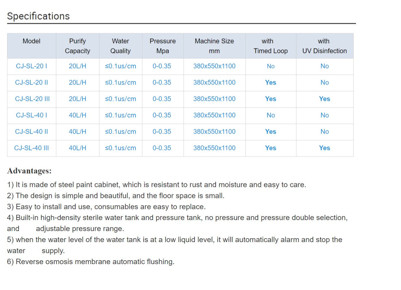Viewport: 401px width, 290px height.
Task: Click the Machine Size mm header
Action: coord(215,46)
